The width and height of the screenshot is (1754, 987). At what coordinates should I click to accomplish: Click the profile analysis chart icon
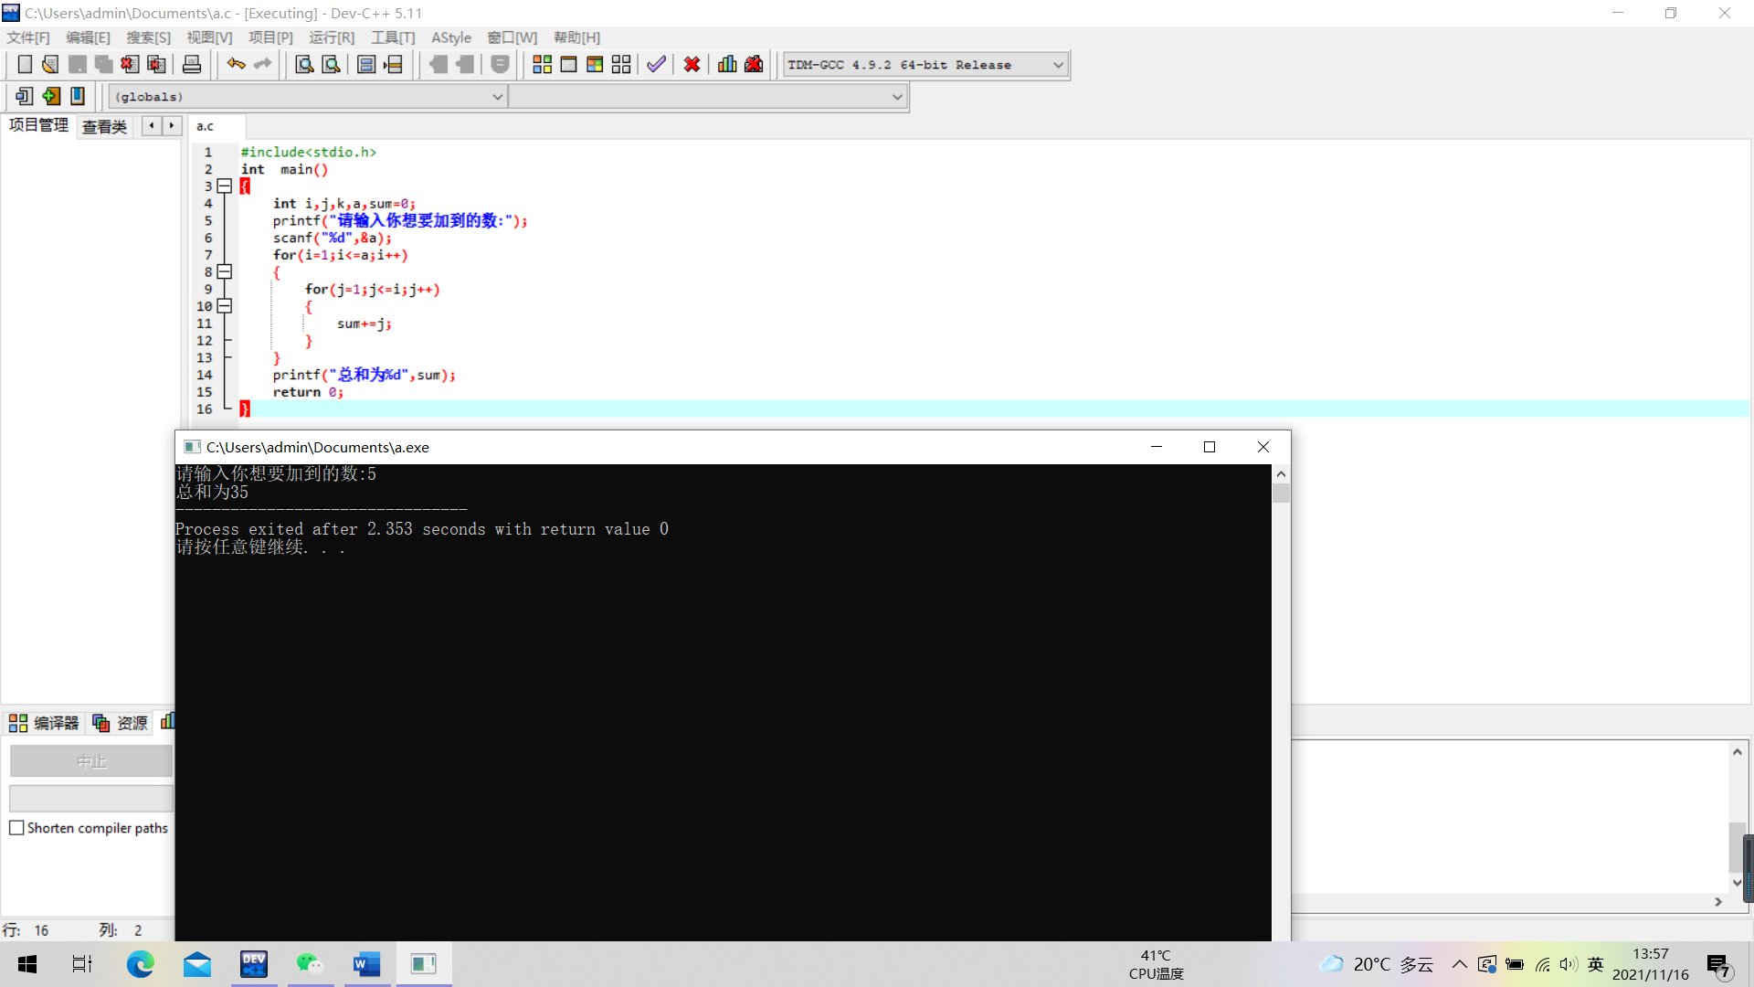[x=727, y=64]
